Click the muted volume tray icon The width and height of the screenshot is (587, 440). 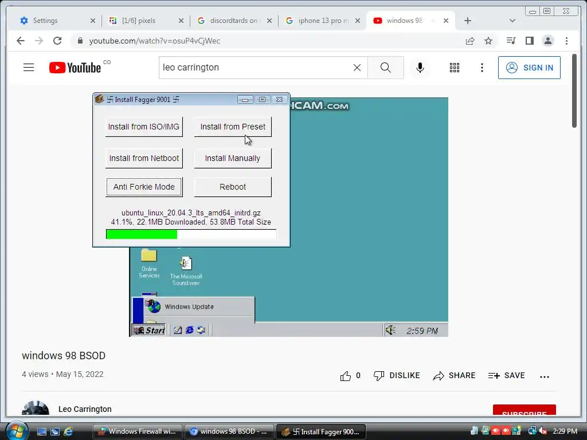(x=543, y=431)
